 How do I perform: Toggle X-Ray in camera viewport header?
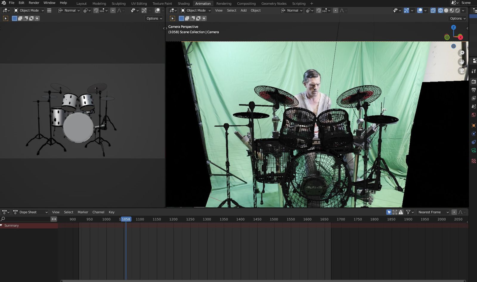433,10
